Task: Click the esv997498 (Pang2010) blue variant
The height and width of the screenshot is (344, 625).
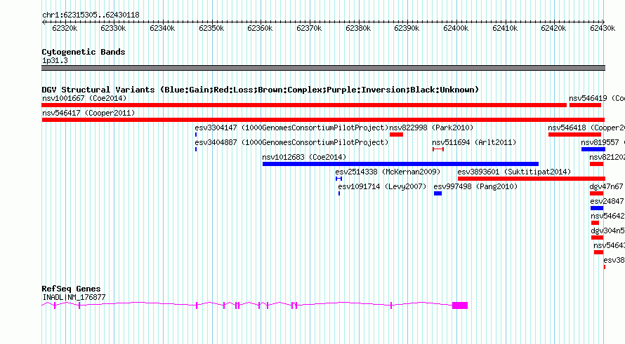Action: pyautogui.click(x=438, y=193)
